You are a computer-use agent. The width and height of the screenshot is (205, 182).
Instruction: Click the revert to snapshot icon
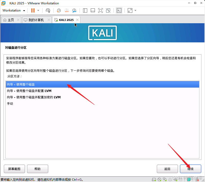pos(67,10)
